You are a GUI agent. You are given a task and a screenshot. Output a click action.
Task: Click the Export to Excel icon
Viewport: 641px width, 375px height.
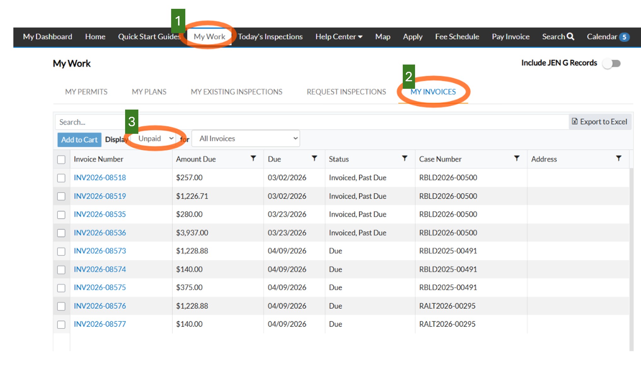575,122
